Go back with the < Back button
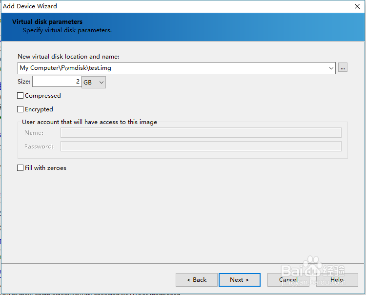The height and width of the screenshot is (295, 366). (x=197, y=280)
